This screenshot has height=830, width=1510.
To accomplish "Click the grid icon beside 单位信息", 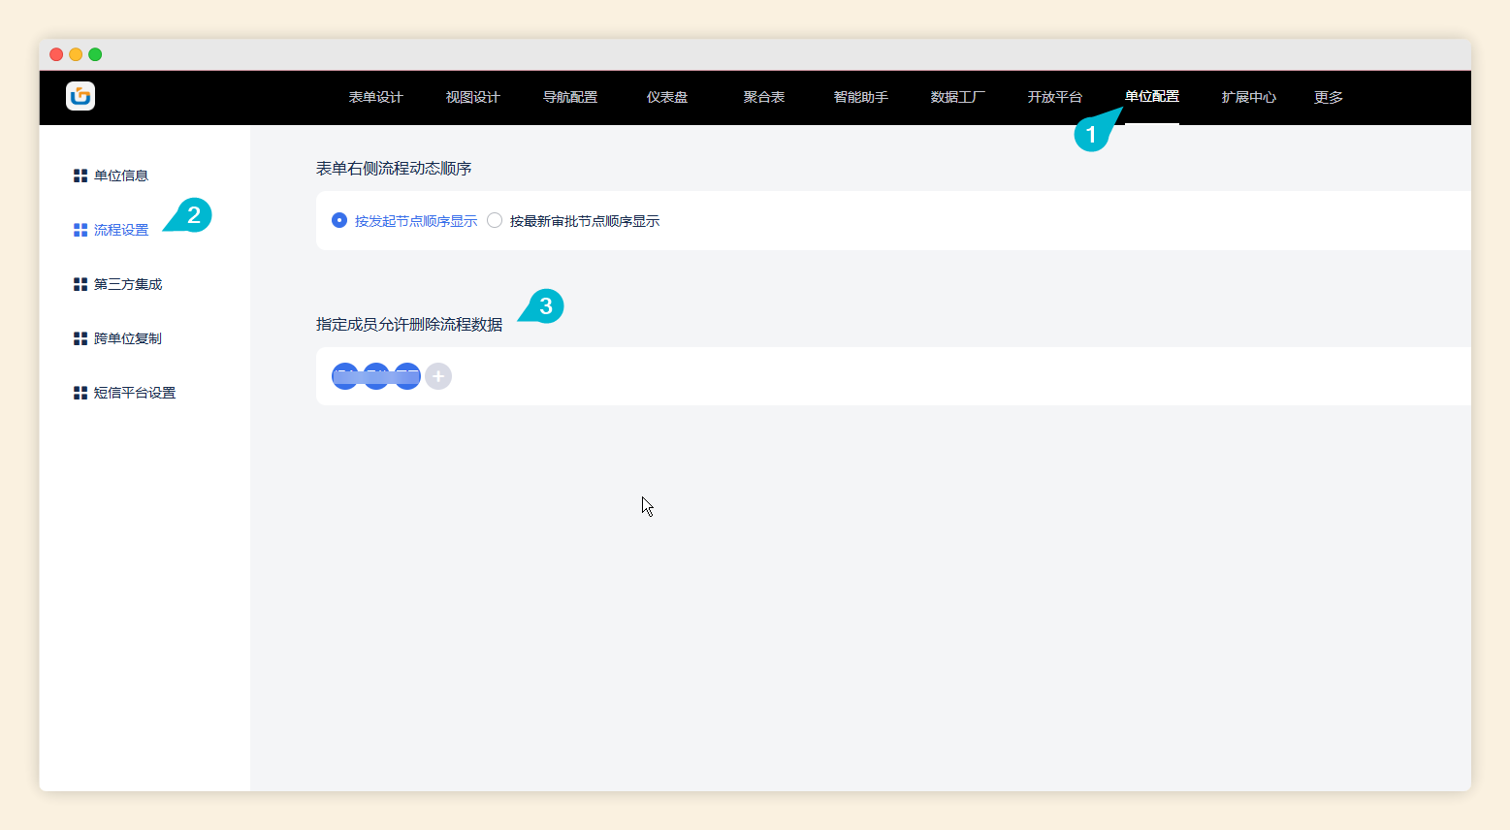I will [x=80, y=175].
